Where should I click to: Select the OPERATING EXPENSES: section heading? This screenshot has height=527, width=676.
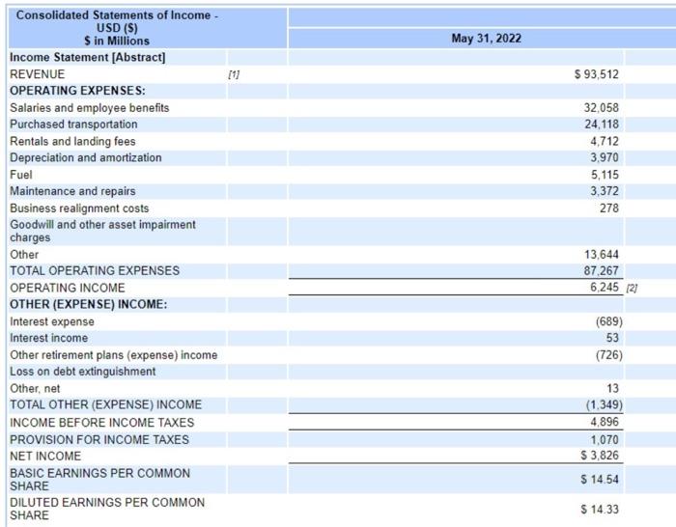point(77,91)
